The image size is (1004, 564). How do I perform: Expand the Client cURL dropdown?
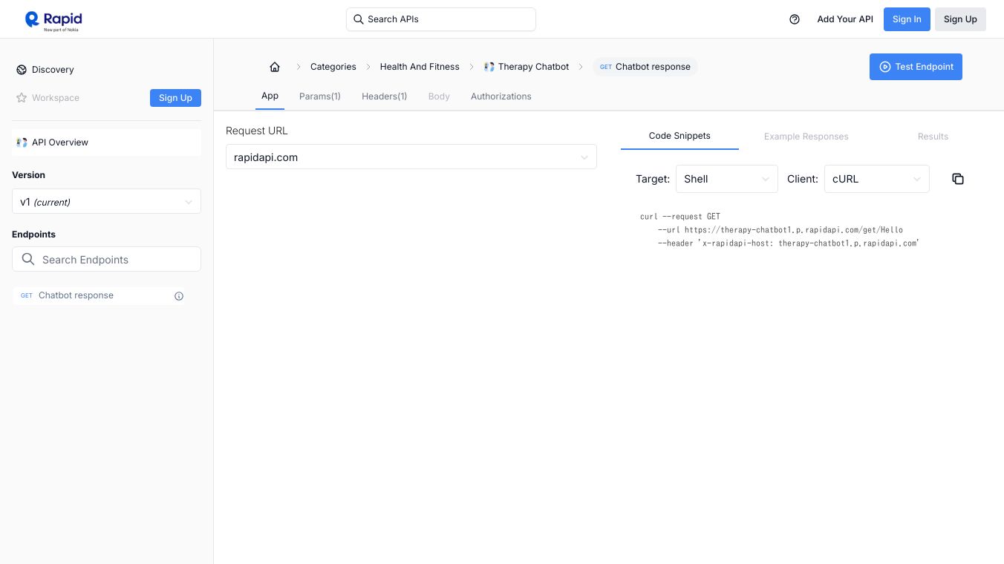click(x=877, y=179)
